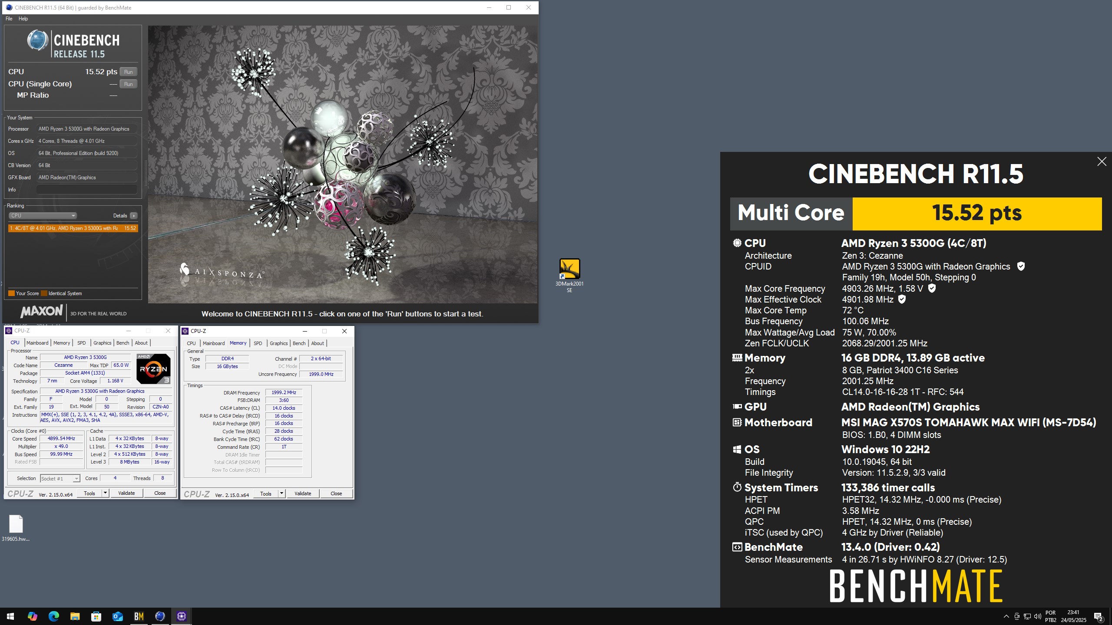Switch to CPU-Z taskbar icon
This screenshot has width=1112, height=625.
point(181,616)
